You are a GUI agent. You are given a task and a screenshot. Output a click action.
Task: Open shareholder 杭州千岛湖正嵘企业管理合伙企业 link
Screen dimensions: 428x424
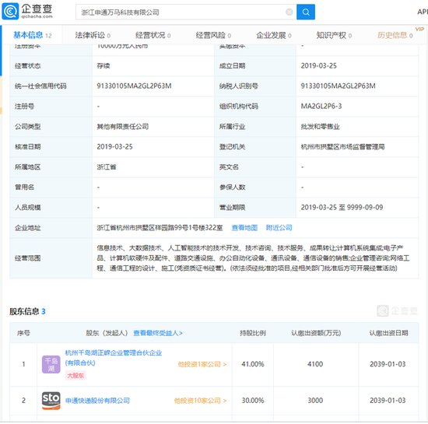pos(114,358)
